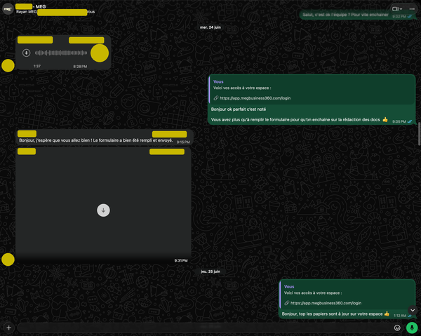Open megbusiness360 login link at 9:05 PM

pos(255,98)
